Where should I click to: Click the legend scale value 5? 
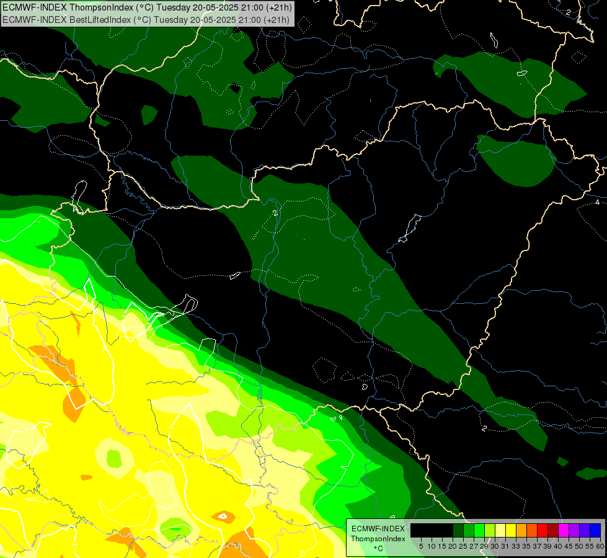pos(421,546)
